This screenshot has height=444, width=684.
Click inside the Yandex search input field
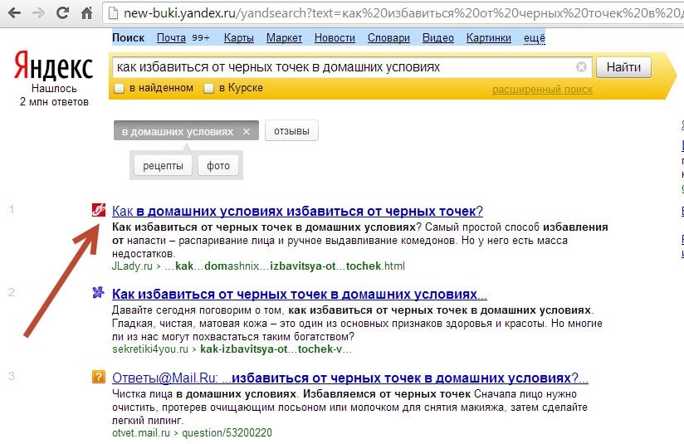pos(340,67)
